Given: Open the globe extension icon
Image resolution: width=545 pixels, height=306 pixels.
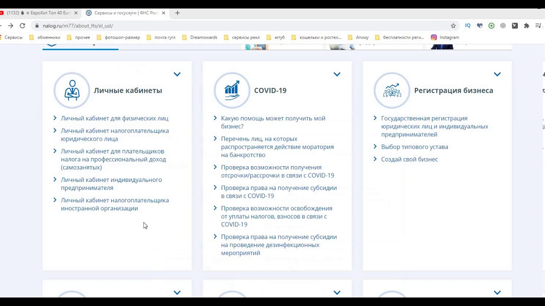Looking at the screenshot, I should click(503, 25).
